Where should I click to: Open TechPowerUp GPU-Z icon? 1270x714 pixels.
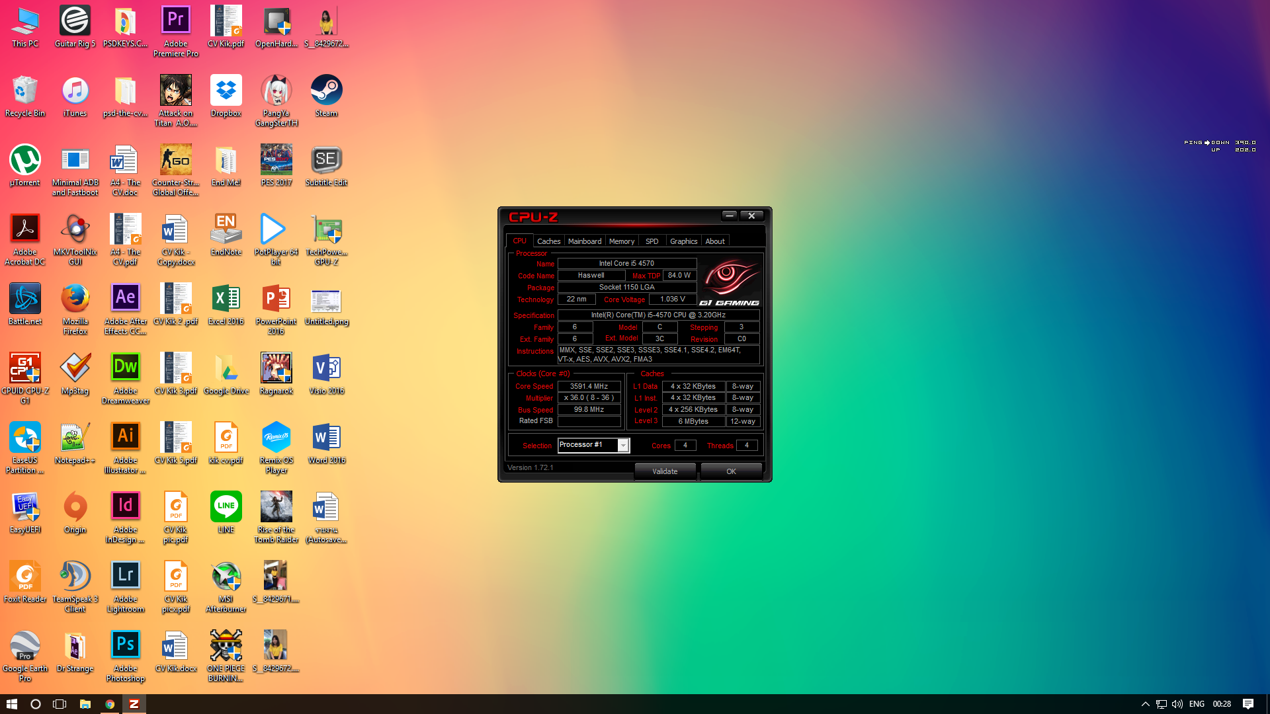(x=326, y=229)
